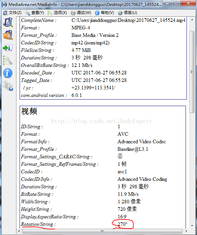The width and height of the screenshot is (197, 235).
Task: Click the width value '1 280 像素'
Action: 129,202
